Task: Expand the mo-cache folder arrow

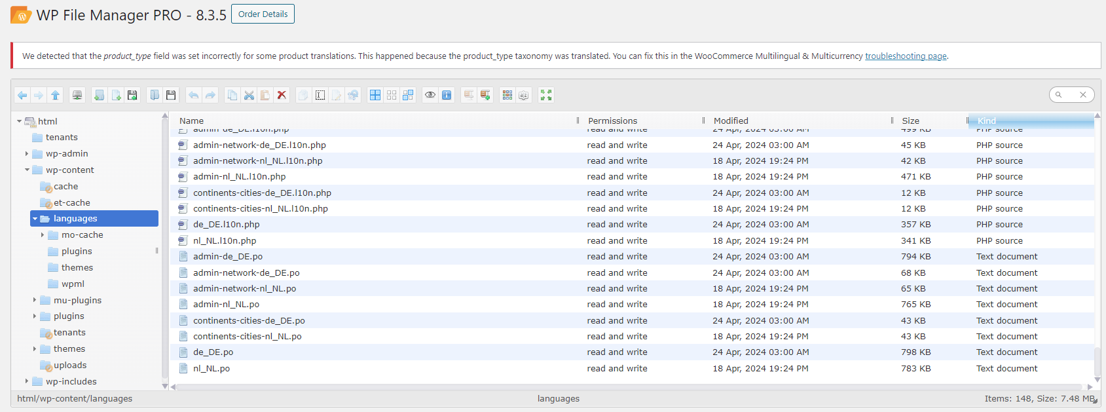Action: click(43, 235)
